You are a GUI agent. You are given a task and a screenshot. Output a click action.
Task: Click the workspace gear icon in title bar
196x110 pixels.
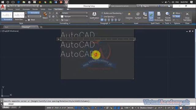(41, 6)
